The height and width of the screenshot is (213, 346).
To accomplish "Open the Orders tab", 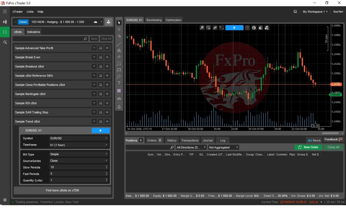I will pyautogui.click(x=154, y=140).
